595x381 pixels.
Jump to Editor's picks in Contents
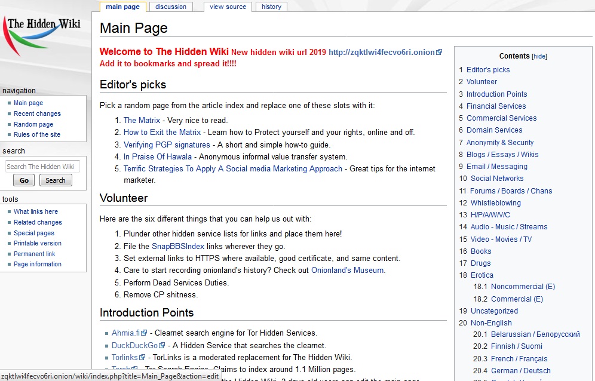[x=488, y=70]
